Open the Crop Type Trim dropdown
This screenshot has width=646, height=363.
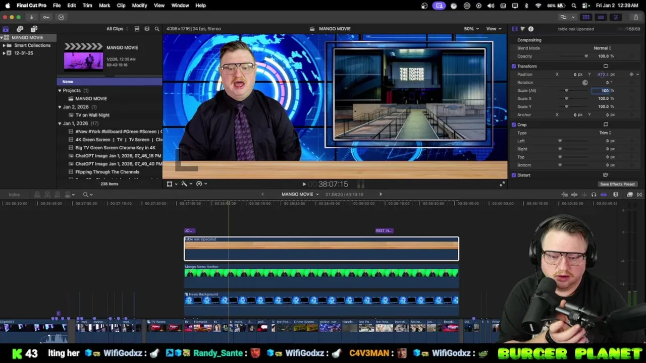click(605, 133)
